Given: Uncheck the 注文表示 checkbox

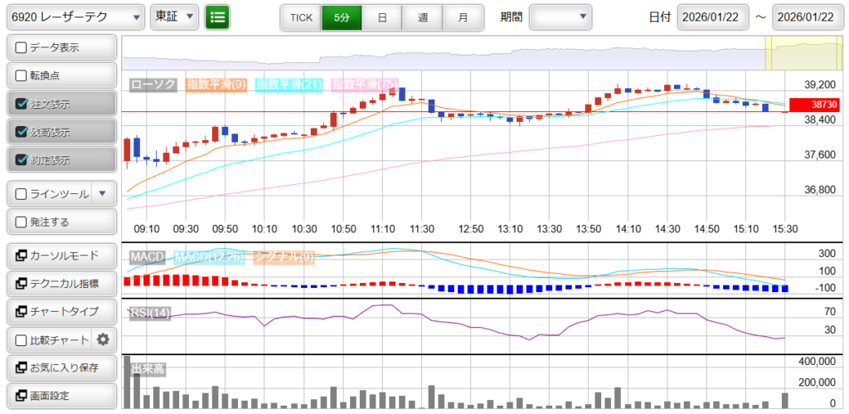Looking at the screenshot, I should coord(22,104).
